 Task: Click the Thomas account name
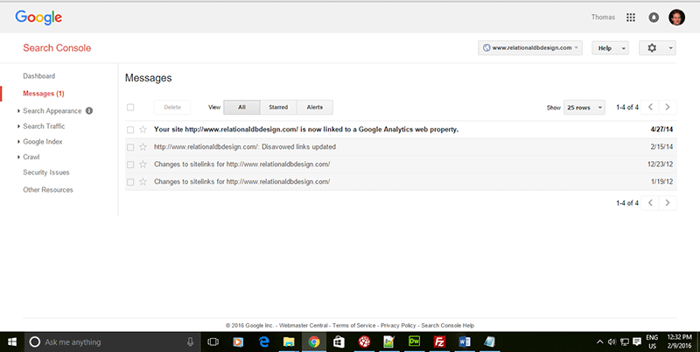pos(603,18)
